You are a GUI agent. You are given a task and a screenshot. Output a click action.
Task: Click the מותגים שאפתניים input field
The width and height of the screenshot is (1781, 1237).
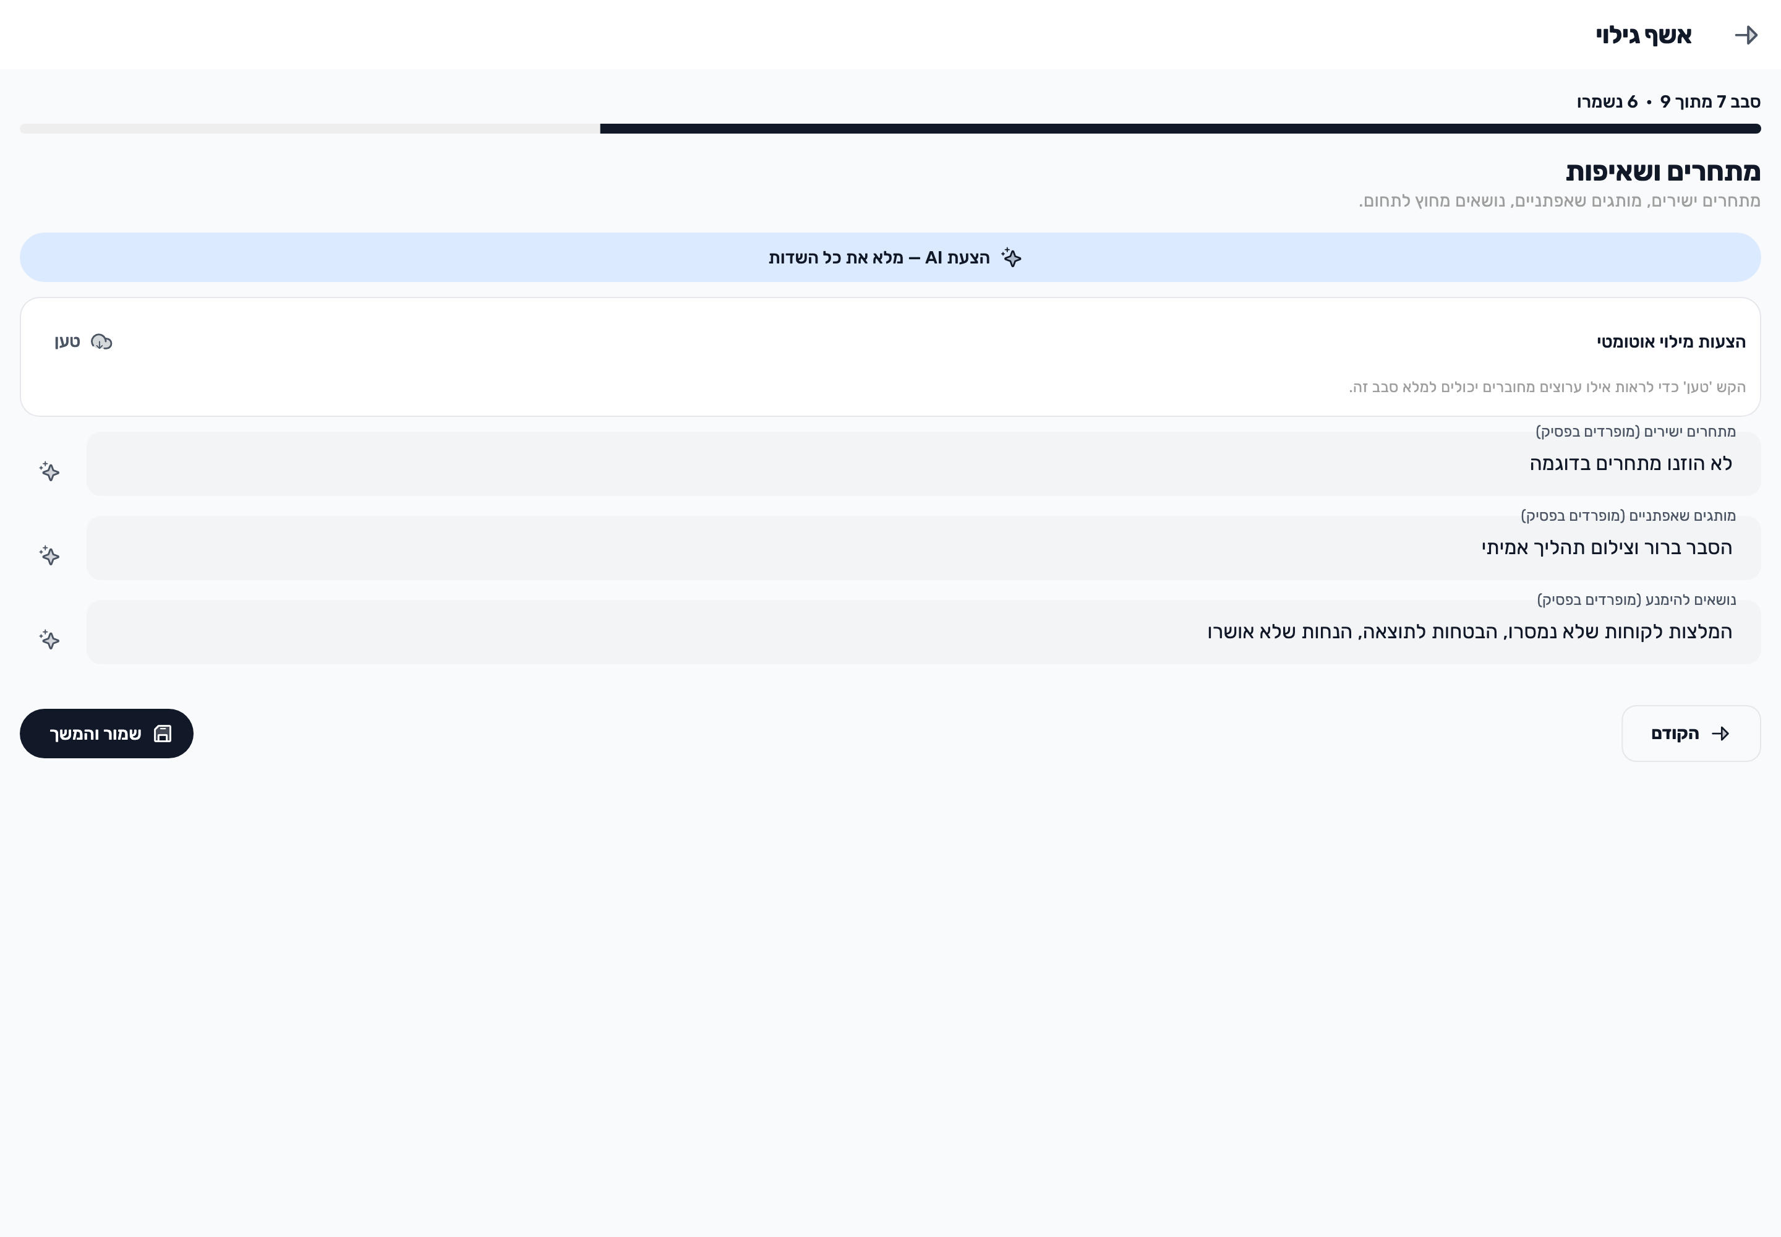click(924, 548)
